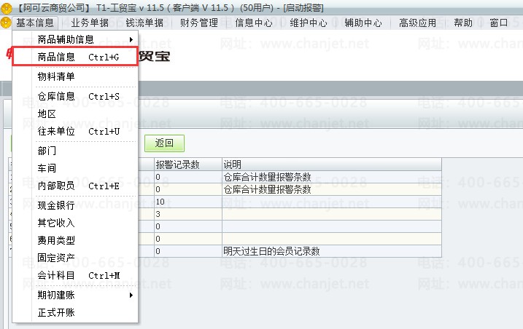Open the 帮助 menu
523x329 pixels.
(463, 23)
